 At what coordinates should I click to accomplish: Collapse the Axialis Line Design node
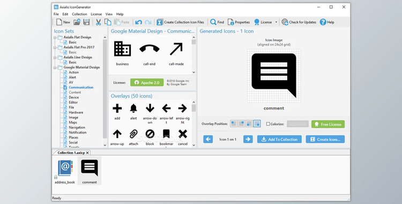pyautogui.click(x=55, y=57)
